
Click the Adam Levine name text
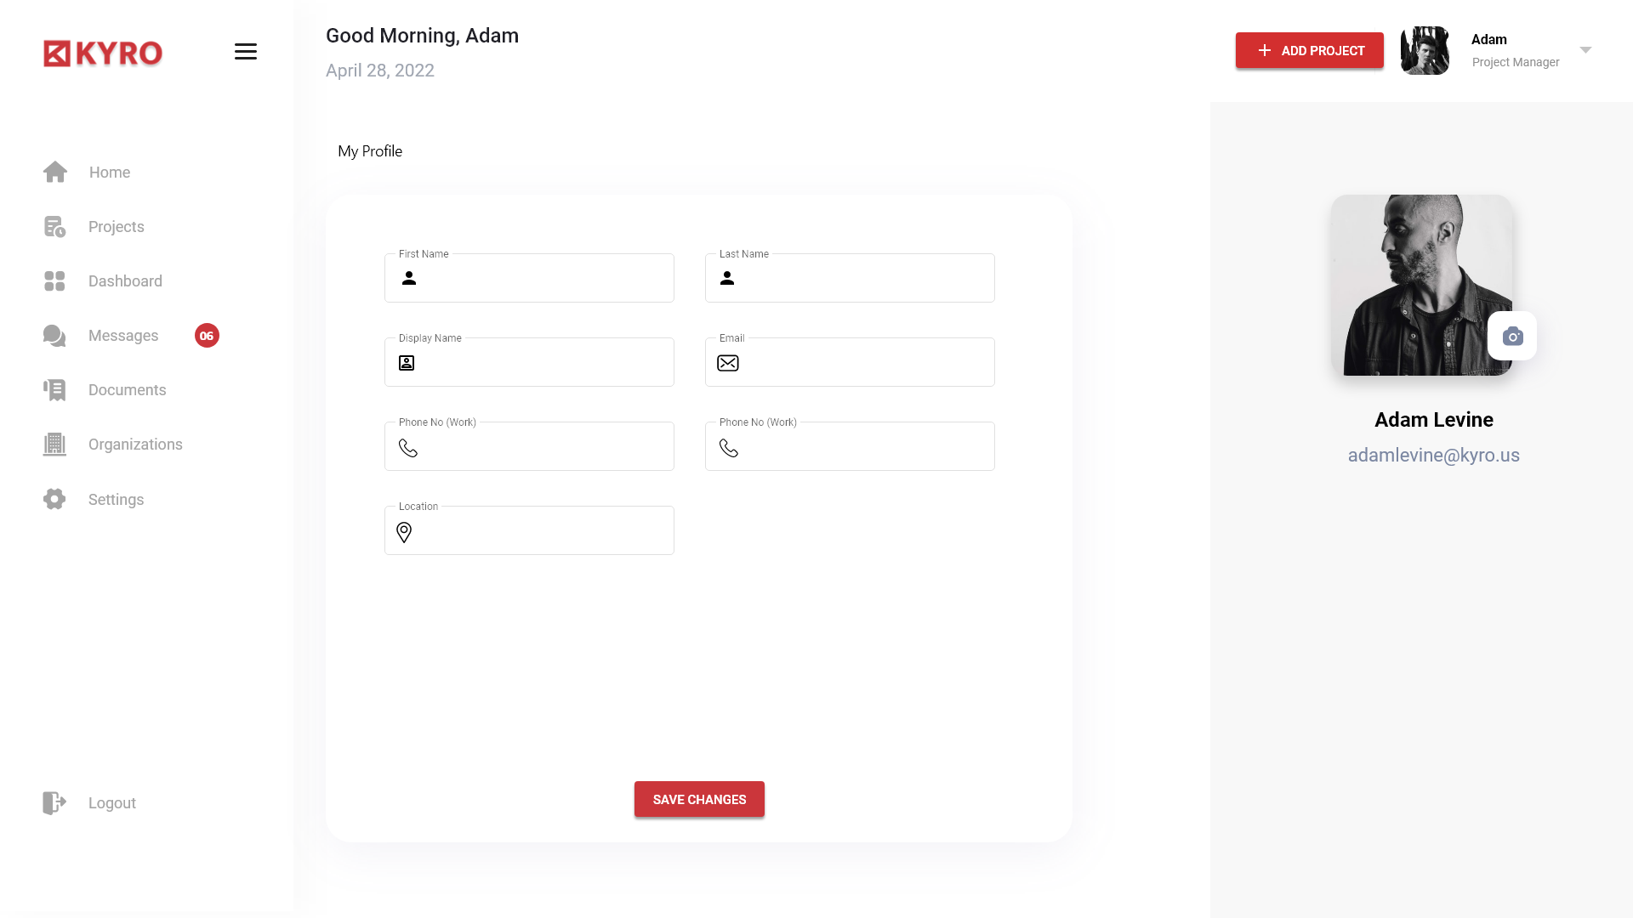coord(1434,420)
